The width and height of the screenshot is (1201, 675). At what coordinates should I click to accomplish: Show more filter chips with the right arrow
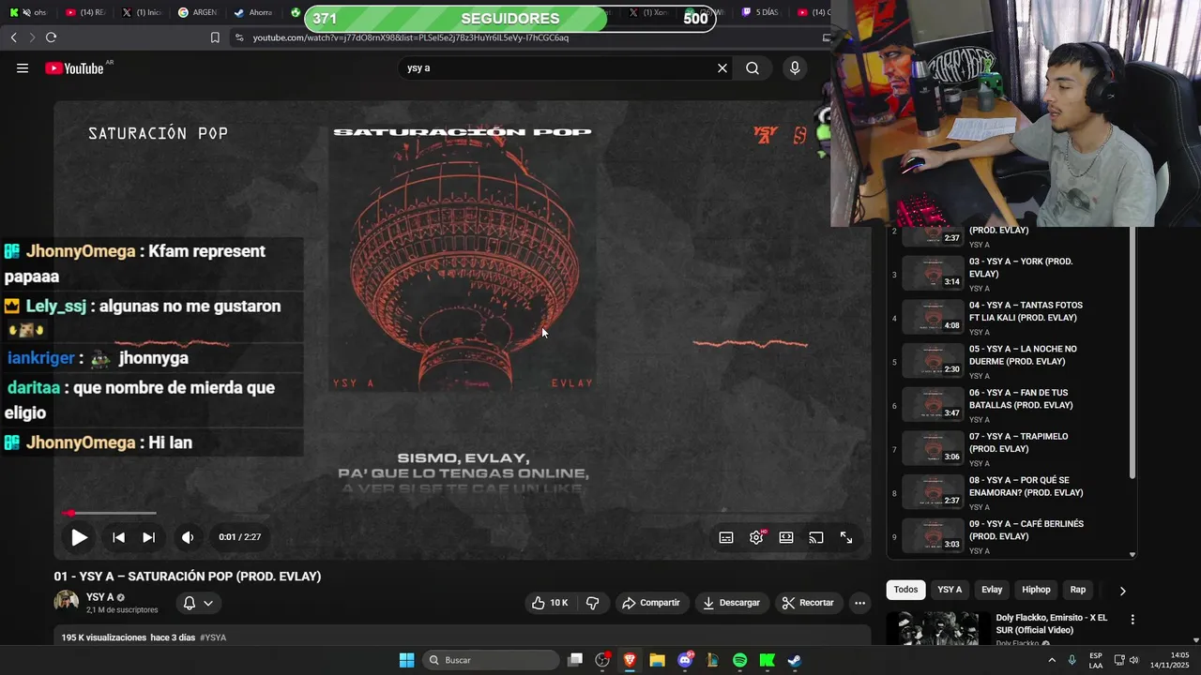click(1122, 591)
